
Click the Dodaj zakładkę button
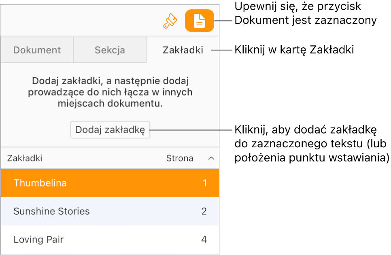click(x=110, y=130)
